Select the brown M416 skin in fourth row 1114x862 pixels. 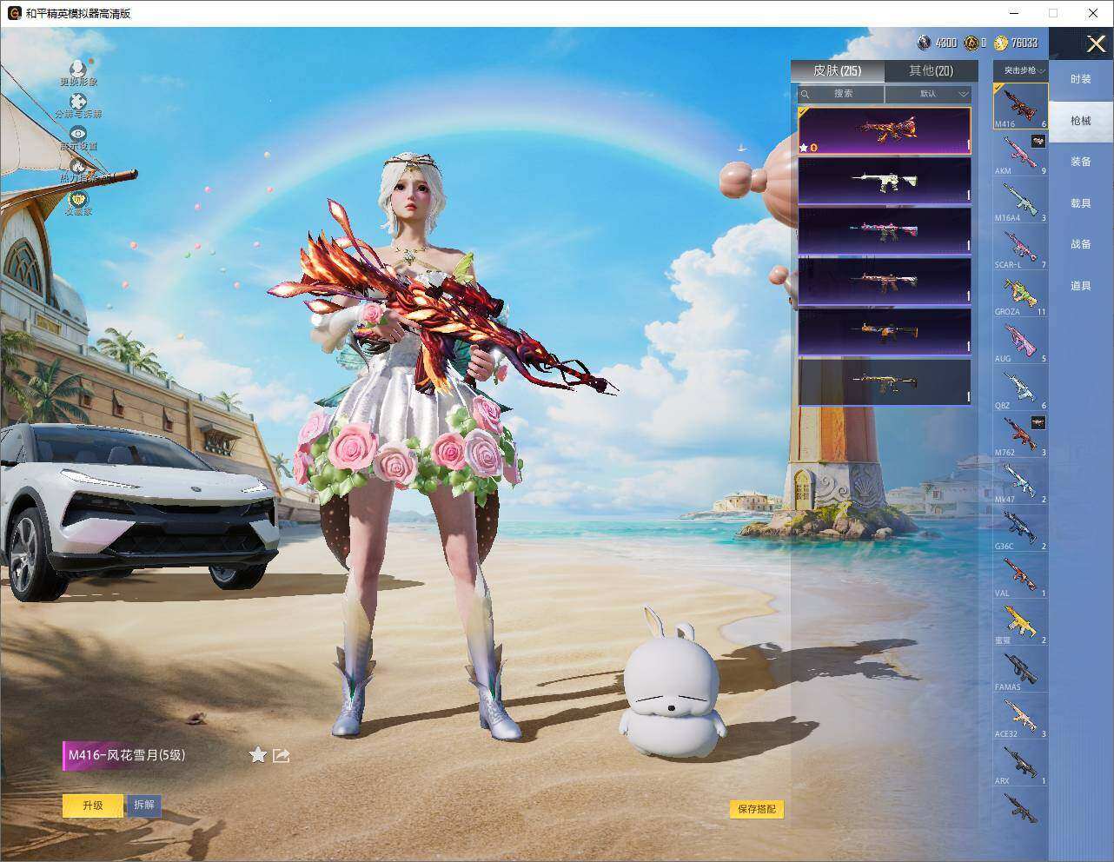[x=885, y=282]
